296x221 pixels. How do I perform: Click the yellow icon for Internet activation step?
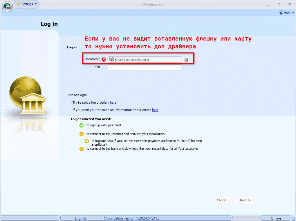[x=82, y=134]
